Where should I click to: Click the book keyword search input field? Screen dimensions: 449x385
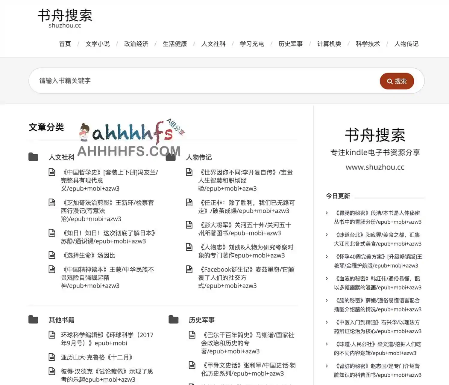click(x=180, y=81)
